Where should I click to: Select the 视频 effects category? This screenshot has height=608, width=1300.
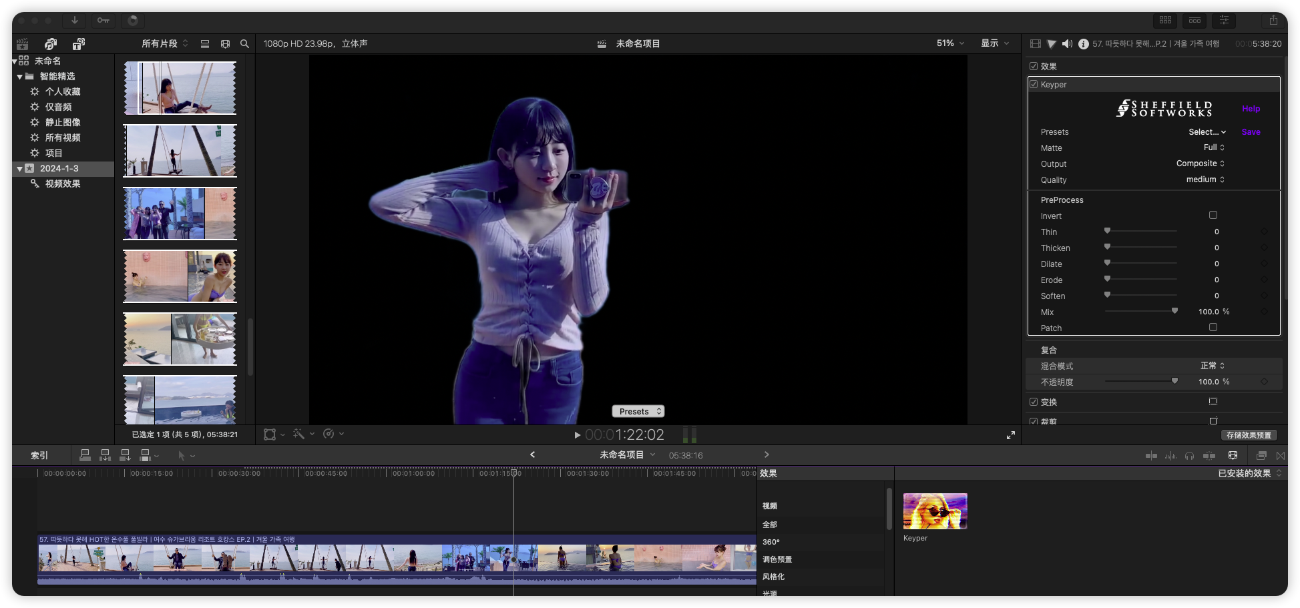pos(770,506)
